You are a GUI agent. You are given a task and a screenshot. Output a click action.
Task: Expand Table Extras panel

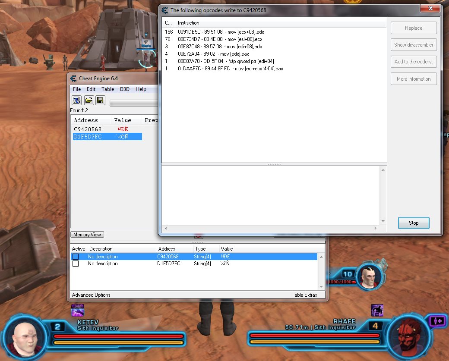point(304,295)
